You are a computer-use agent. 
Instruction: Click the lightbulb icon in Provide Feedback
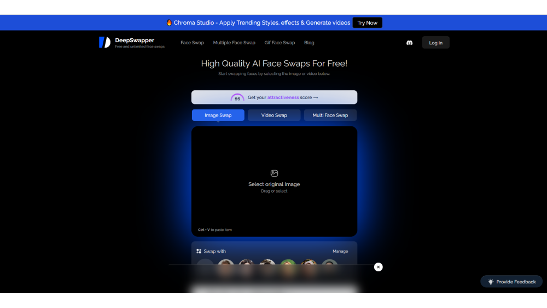coord(491,282)
